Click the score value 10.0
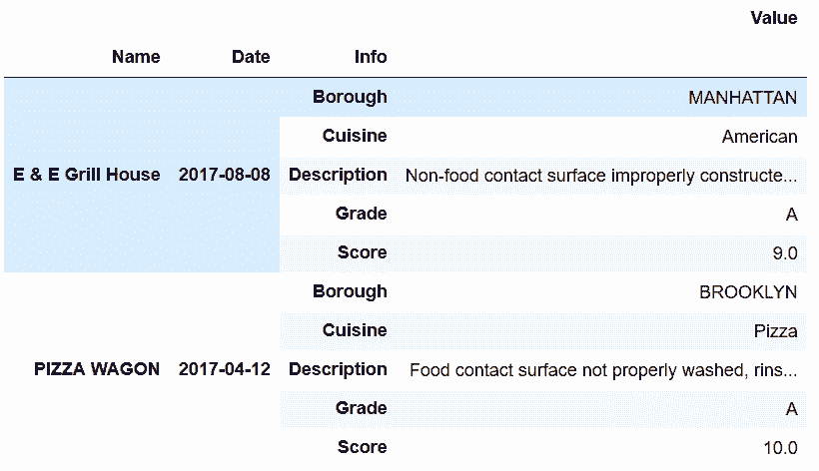 (x=780, y=448)
